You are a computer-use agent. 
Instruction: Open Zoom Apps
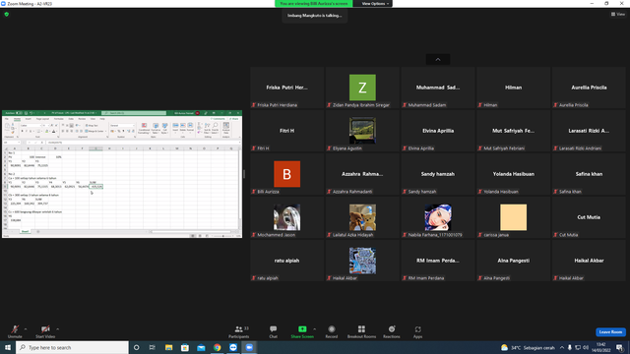tap(417, 331)
